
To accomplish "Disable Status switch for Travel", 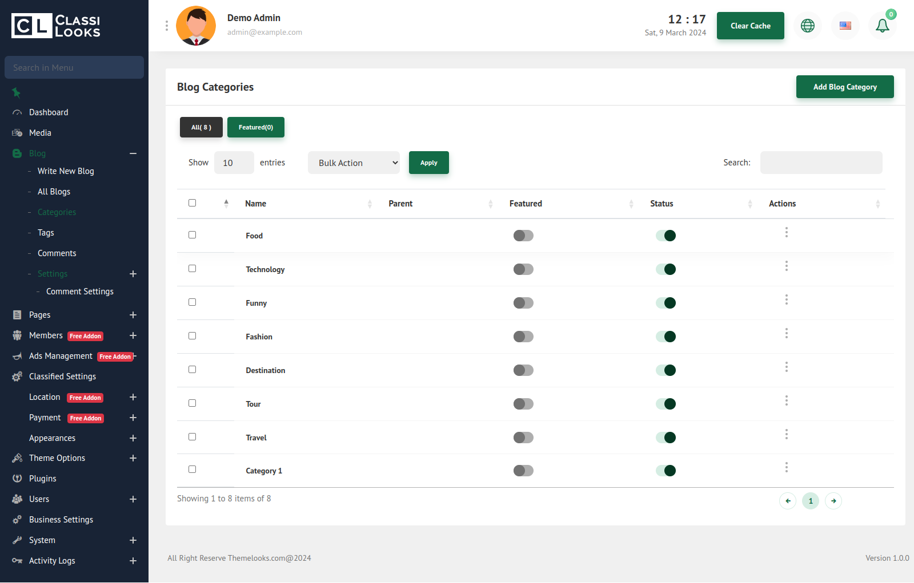I will coord(666,438).
